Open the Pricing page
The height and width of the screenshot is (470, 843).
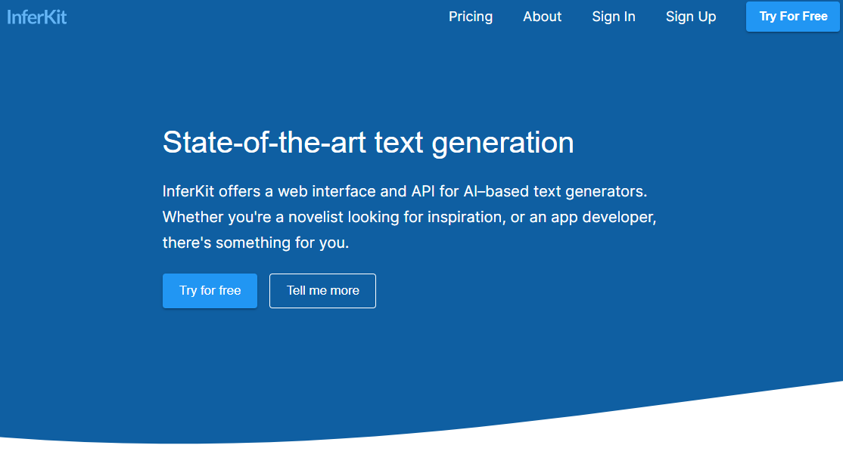click(x=470, y=17)
